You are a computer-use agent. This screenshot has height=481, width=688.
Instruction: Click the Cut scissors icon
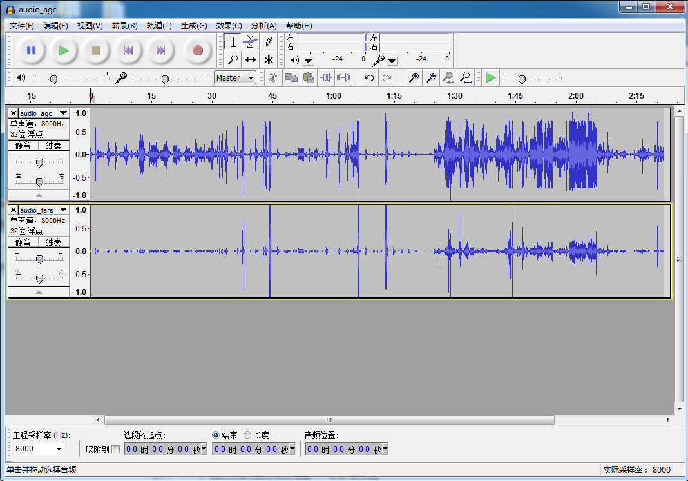273,78
